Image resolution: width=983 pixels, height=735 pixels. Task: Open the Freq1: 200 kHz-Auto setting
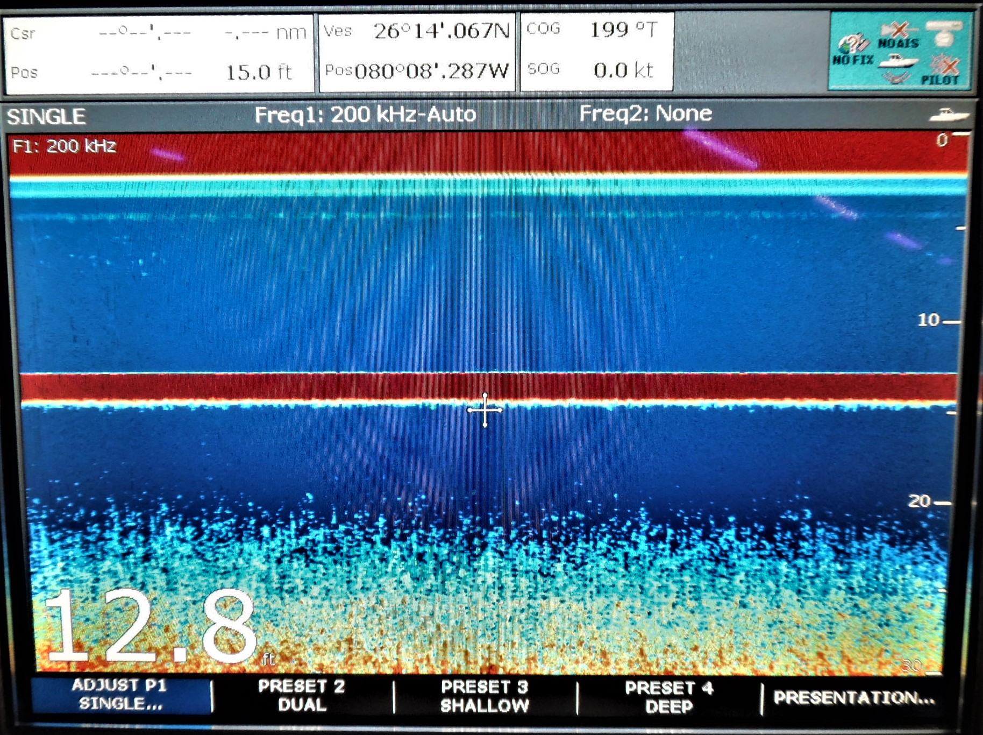[365, 115]
